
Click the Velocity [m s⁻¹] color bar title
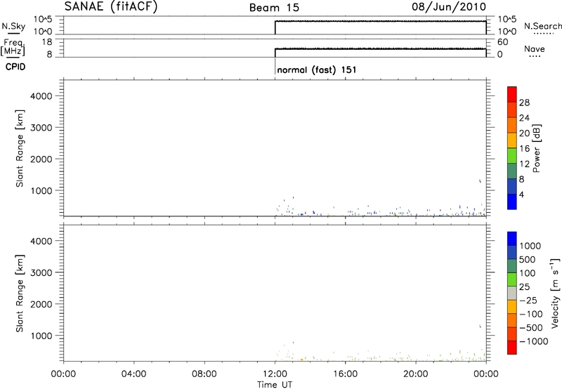click(555, 293)
